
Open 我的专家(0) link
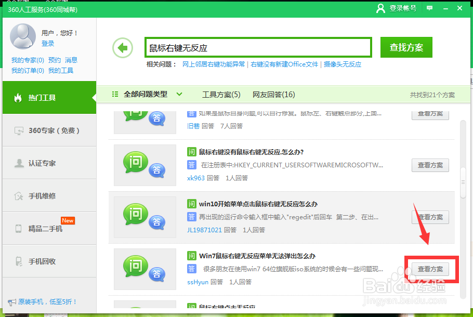pyautogui.click(x=28, y=60)
